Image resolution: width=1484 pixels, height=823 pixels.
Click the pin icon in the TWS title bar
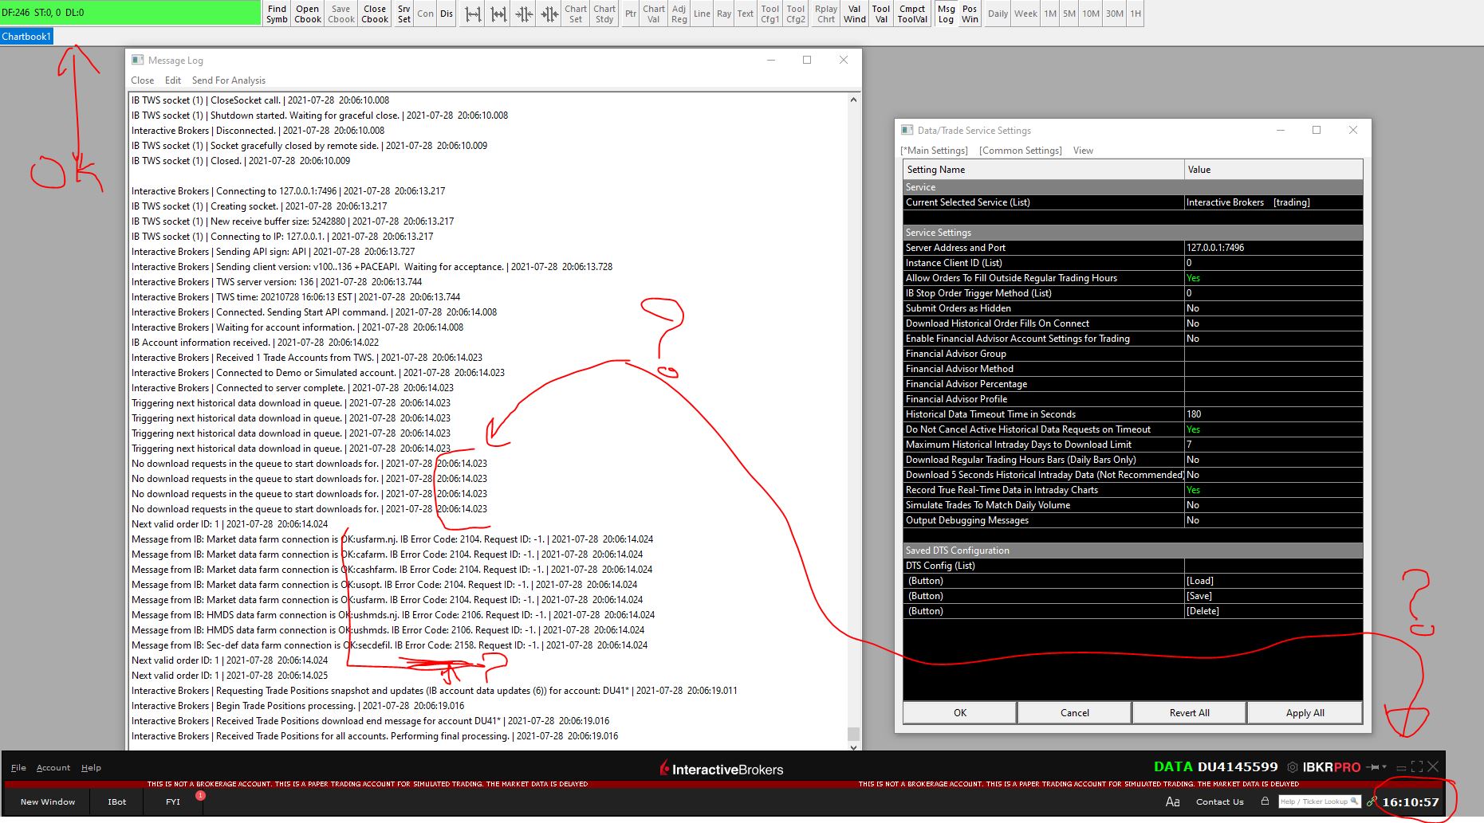1373,767
